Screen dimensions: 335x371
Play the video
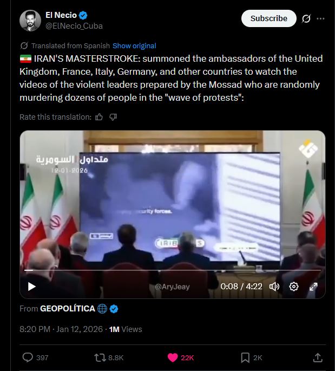pyautogui.click(x=32, y=287)
